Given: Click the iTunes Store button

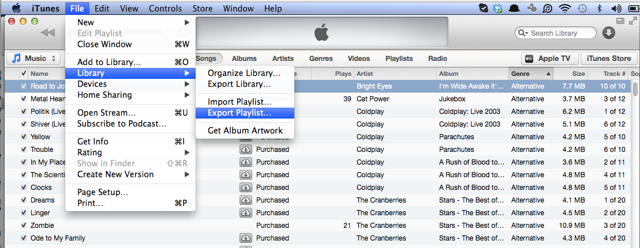Looking at the screenshot, I should coord(609,59).
